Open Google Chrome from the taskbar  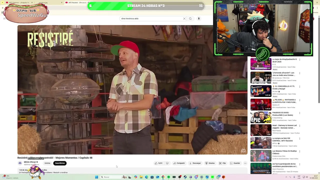click(x=163, y=177)
